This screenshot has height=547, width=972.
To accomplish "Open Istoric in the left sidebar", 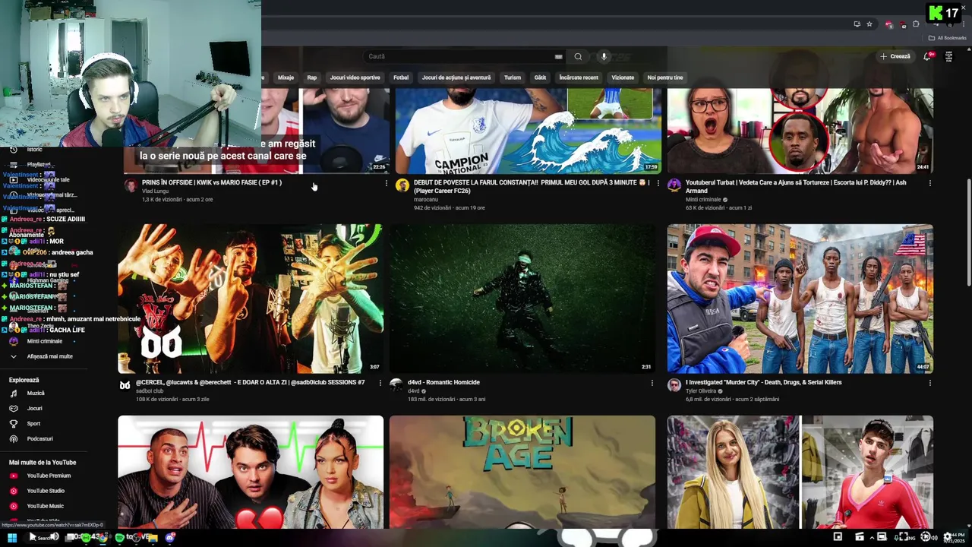I will [x=34, y=150].
